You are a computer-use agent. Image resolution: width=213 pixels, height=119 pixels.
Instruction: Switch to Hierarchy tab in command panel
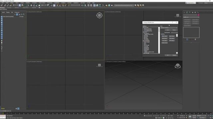(x=190, y=13)
